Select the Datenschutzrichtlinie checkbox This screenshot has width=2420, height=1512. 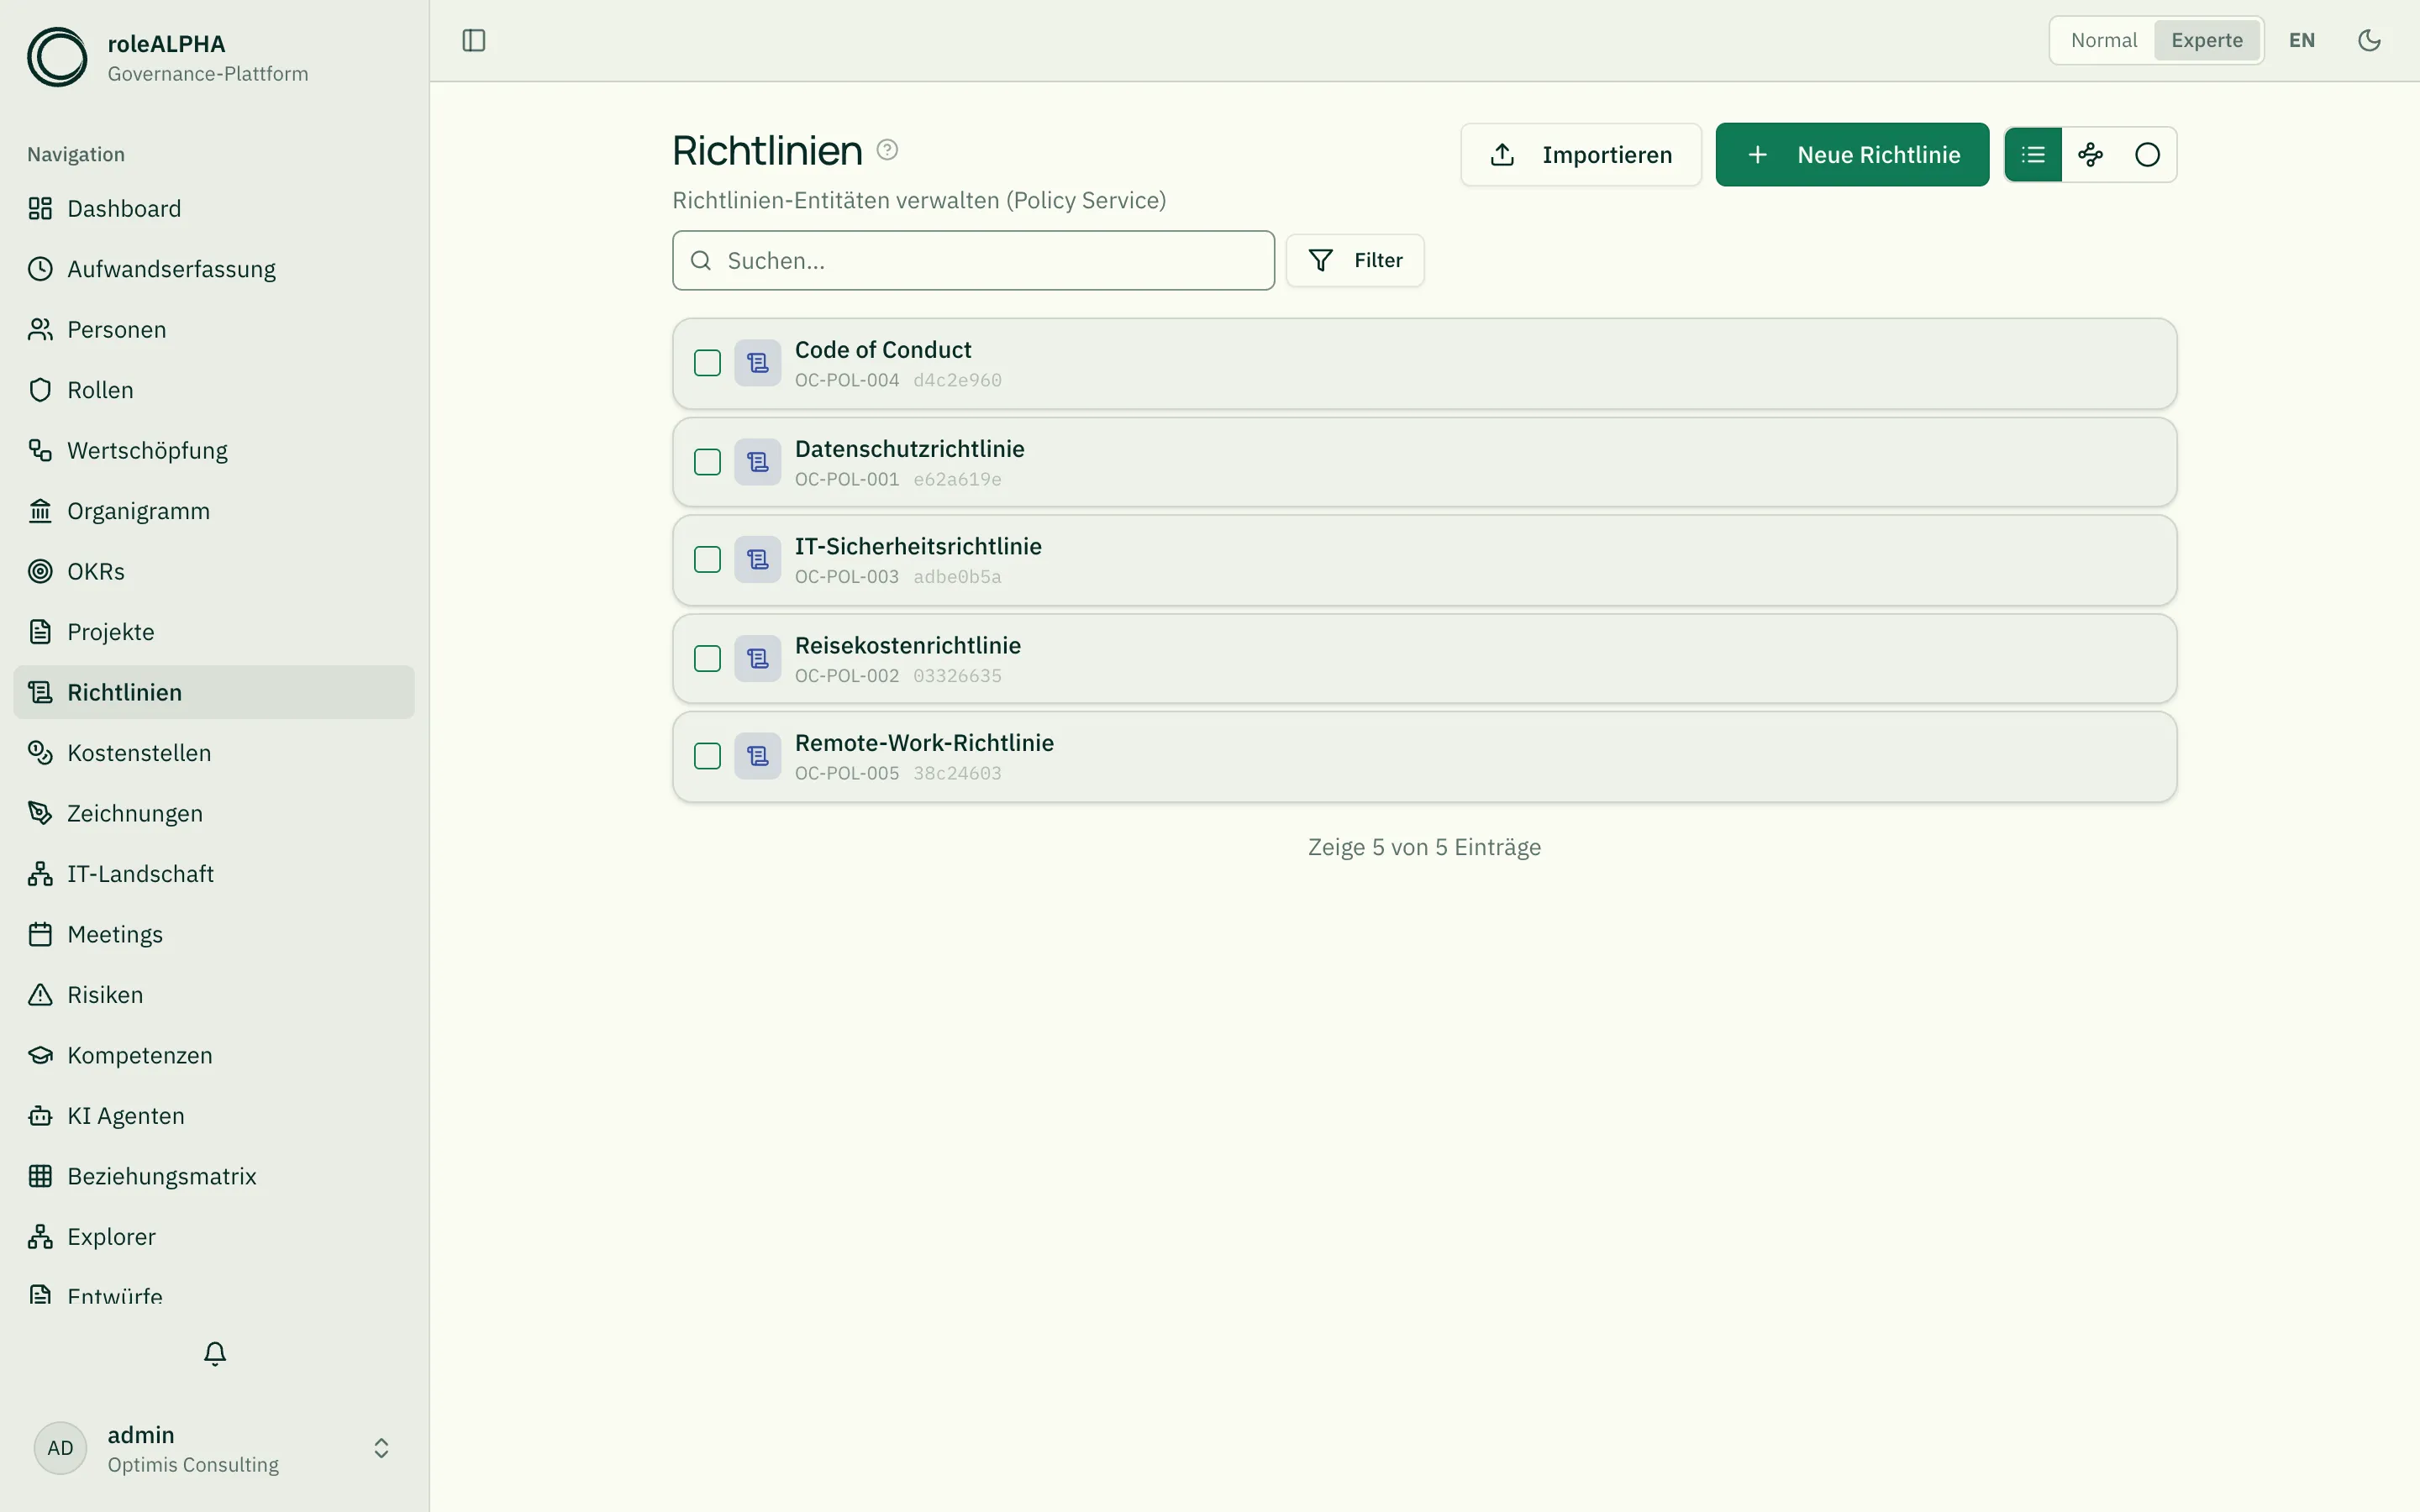point(707,462)
